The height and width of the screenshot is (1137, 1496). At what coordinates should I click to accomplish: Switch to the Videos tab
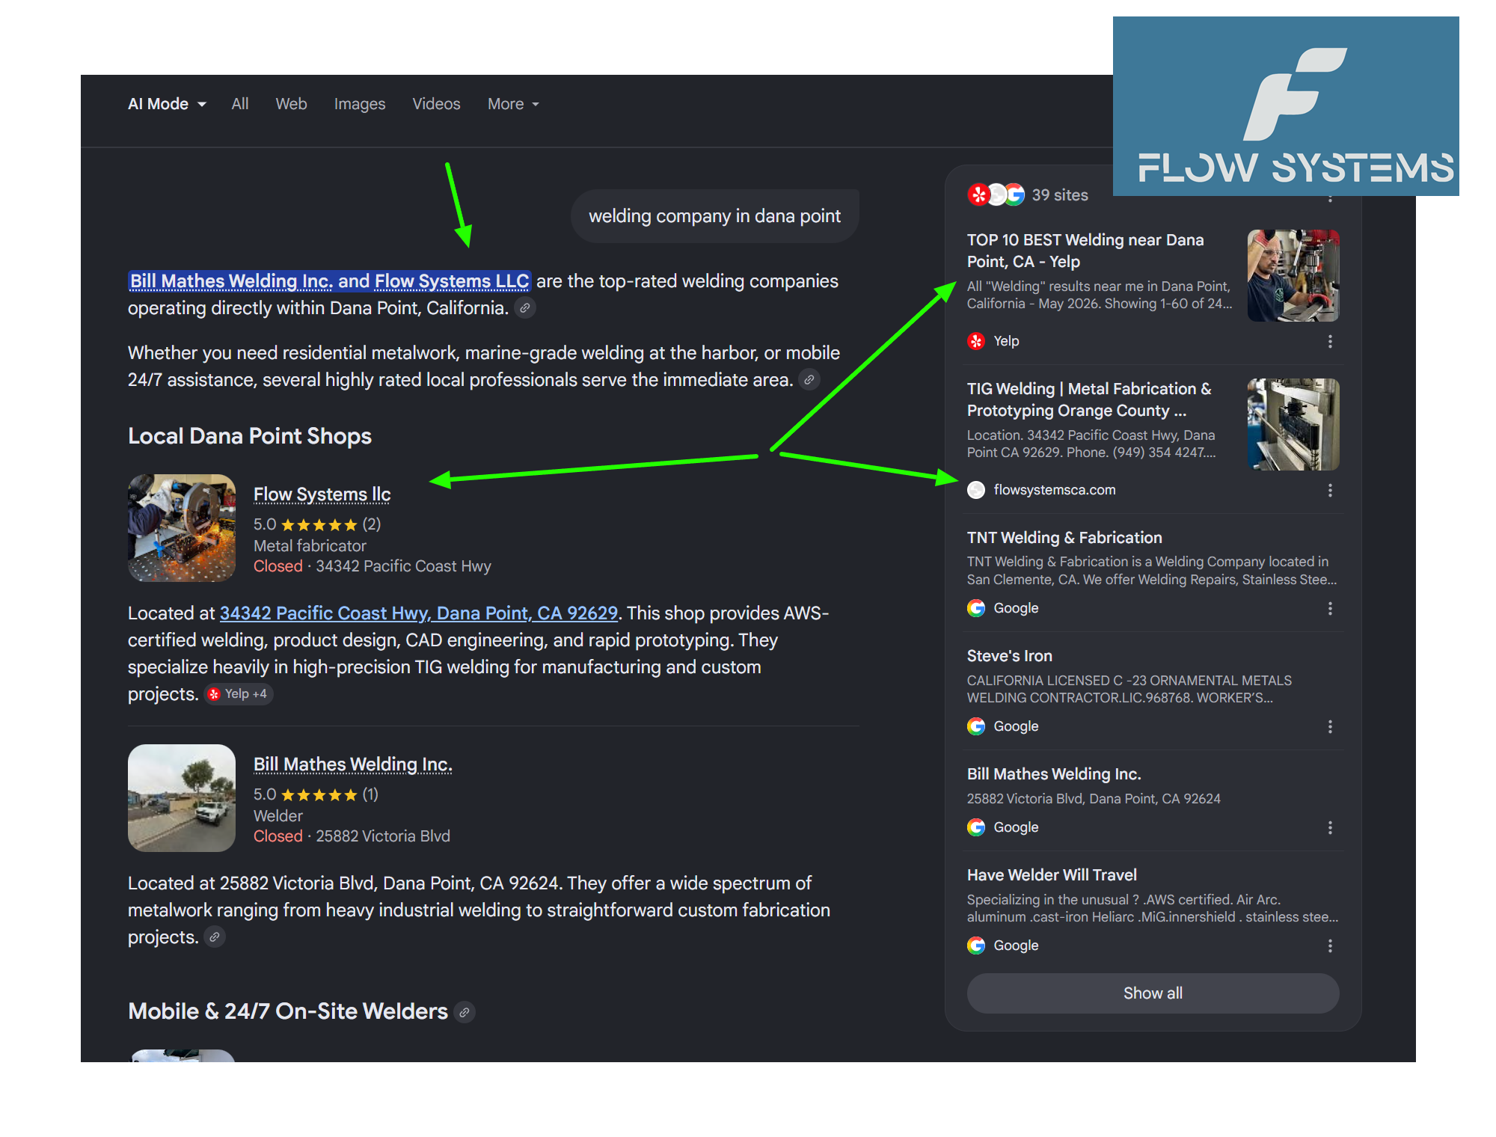(436, 104)
